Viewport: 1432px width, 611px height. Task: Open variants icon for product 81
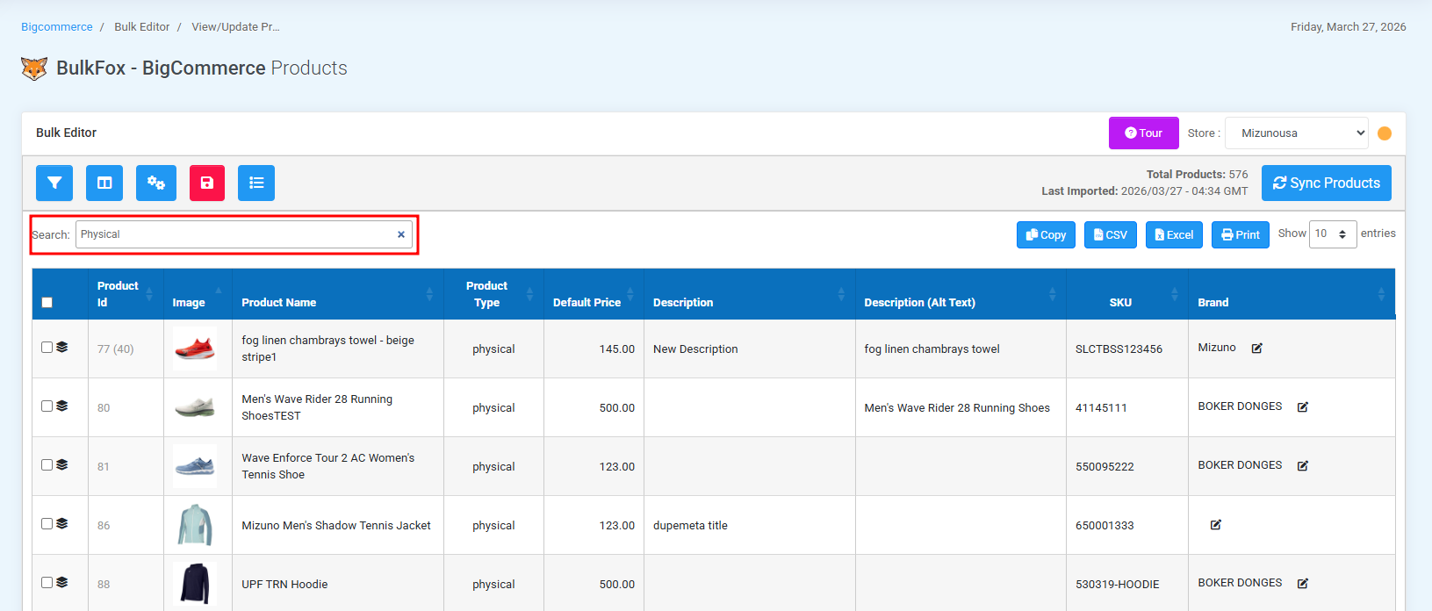62,464
